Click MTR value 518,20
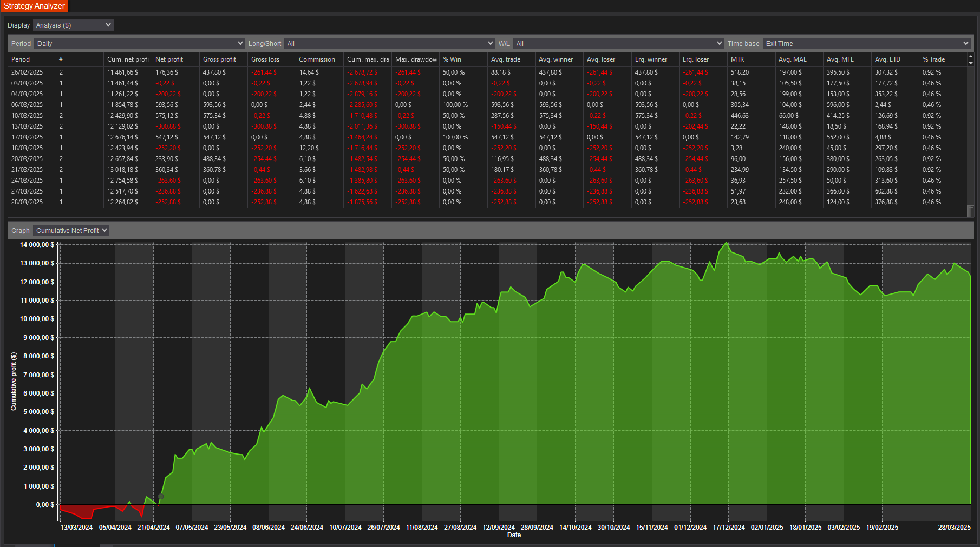Image resolution: width=980 pixels, height=547 pixels. [740, 72]
